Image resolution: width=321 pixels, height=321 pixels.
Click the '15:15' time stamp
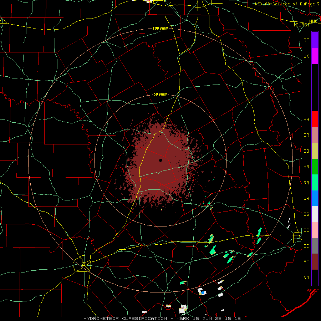tap(233, 319)
